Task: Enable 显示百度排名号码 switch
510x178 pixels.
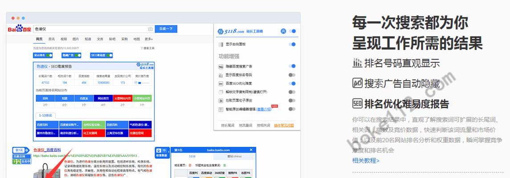Action: coord(292,75)
